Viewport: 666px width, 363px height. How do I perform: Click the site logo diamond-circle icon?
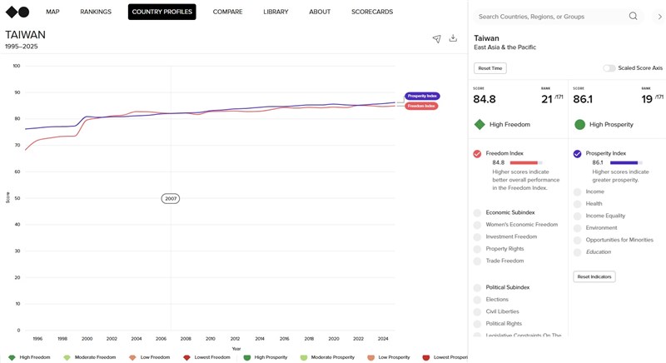tap(17, 12)
